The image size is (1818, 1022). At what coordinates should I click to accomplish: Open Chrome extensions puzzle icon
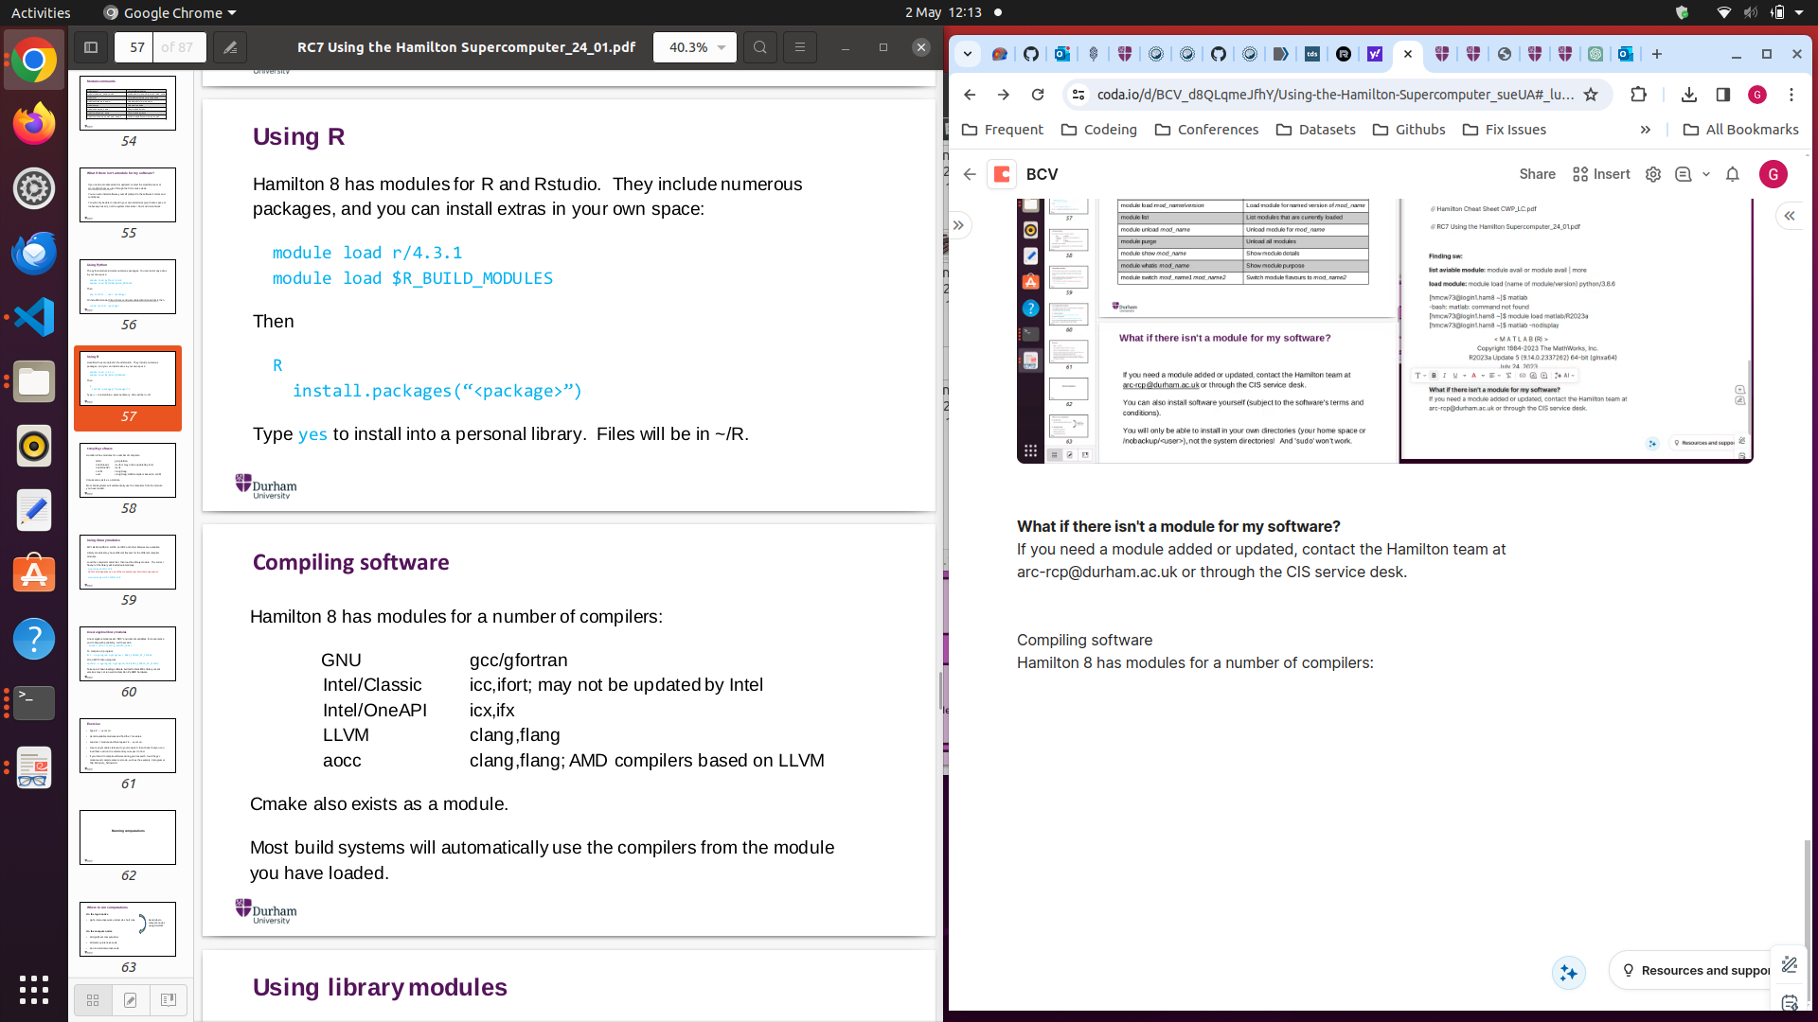pos(1639,95)
